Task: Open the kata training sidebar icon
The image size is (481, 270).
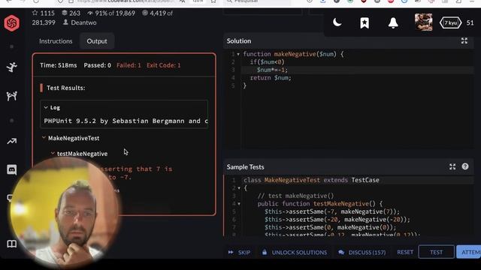Action: [12, 67]
